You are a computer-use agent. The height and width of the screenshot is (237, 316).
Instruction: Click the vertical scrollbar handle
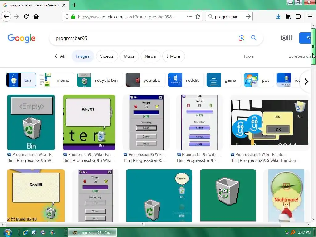313,47
